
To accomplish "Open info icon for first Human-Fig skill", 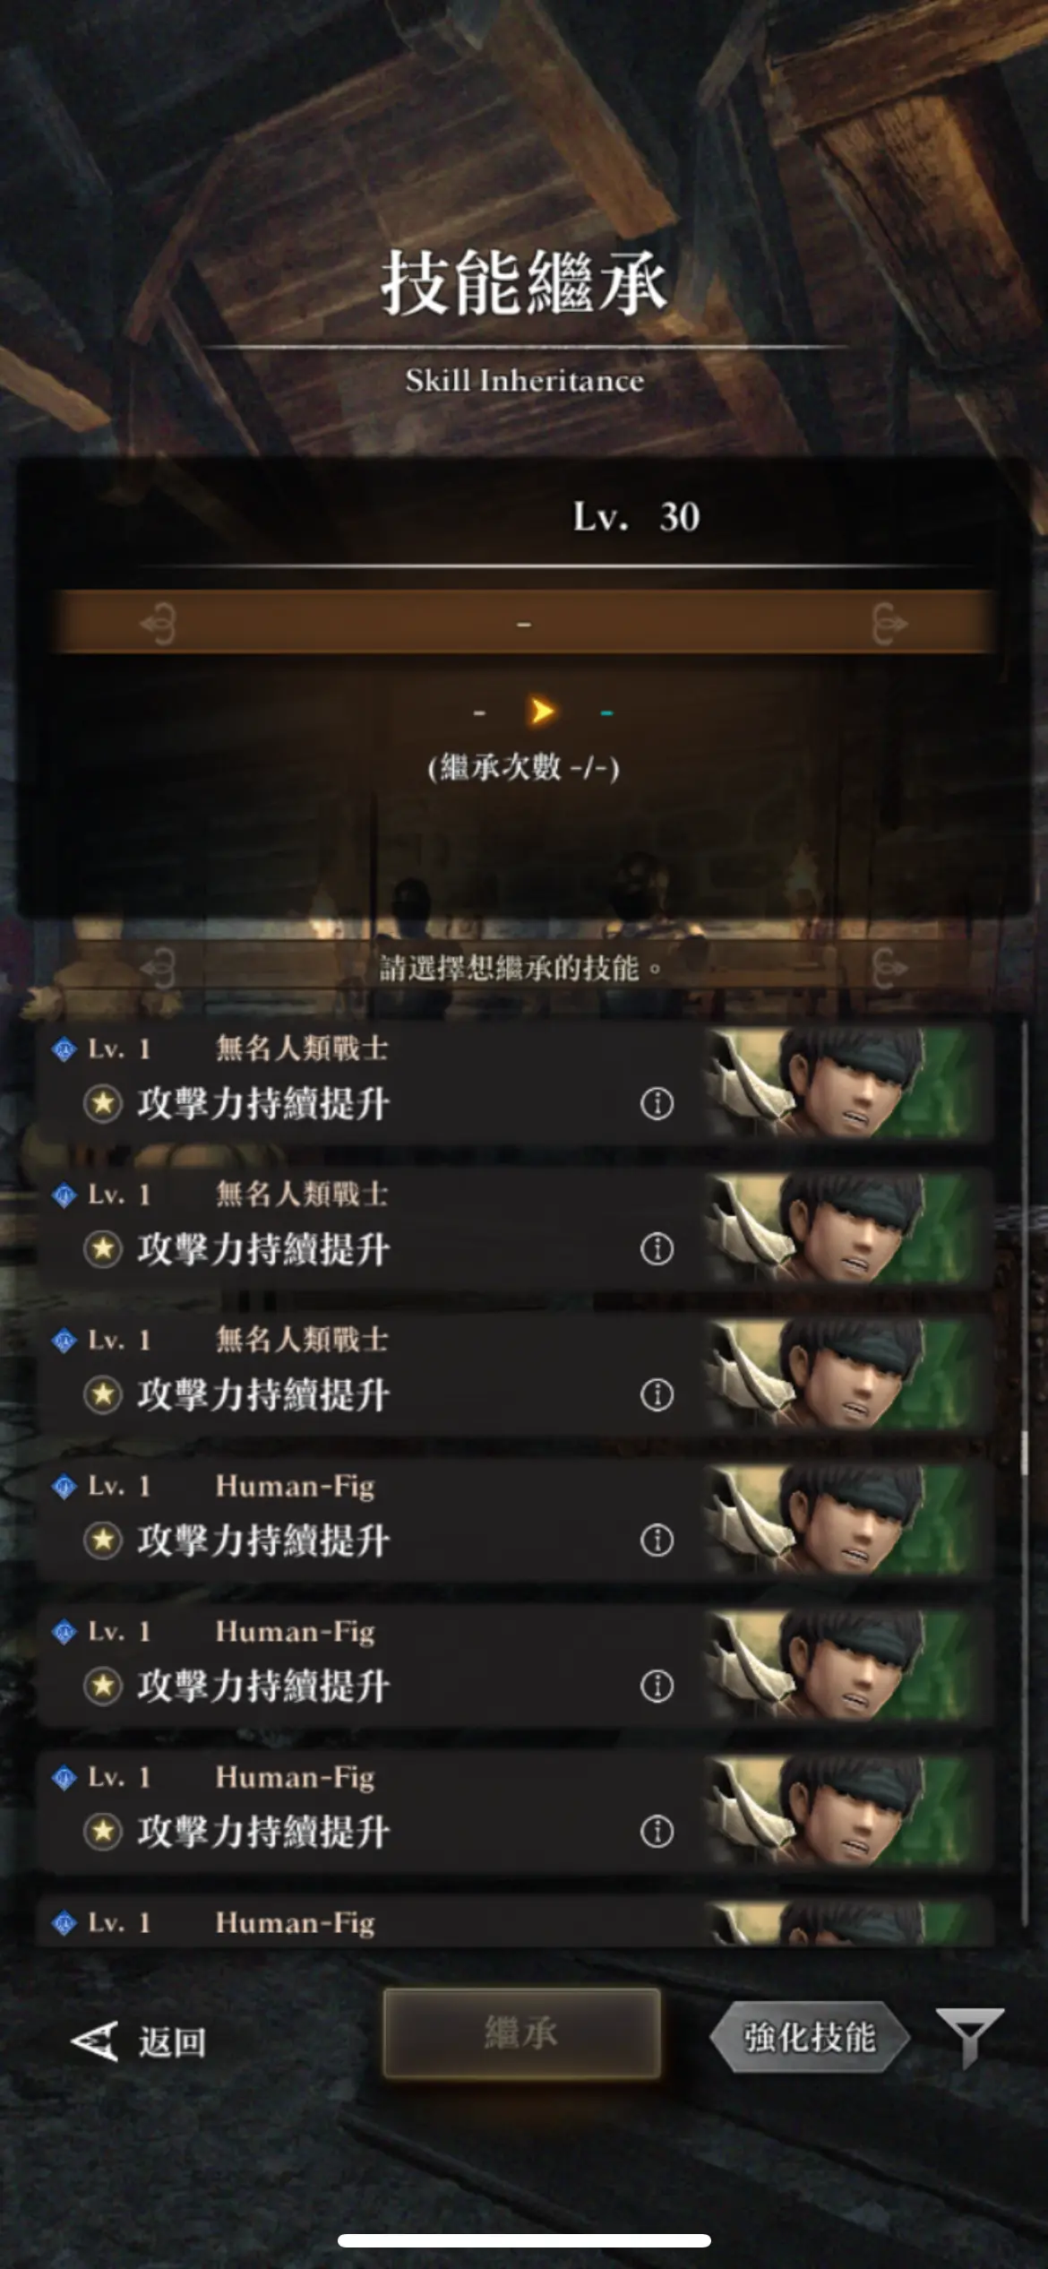I will tap(657, 1540).
